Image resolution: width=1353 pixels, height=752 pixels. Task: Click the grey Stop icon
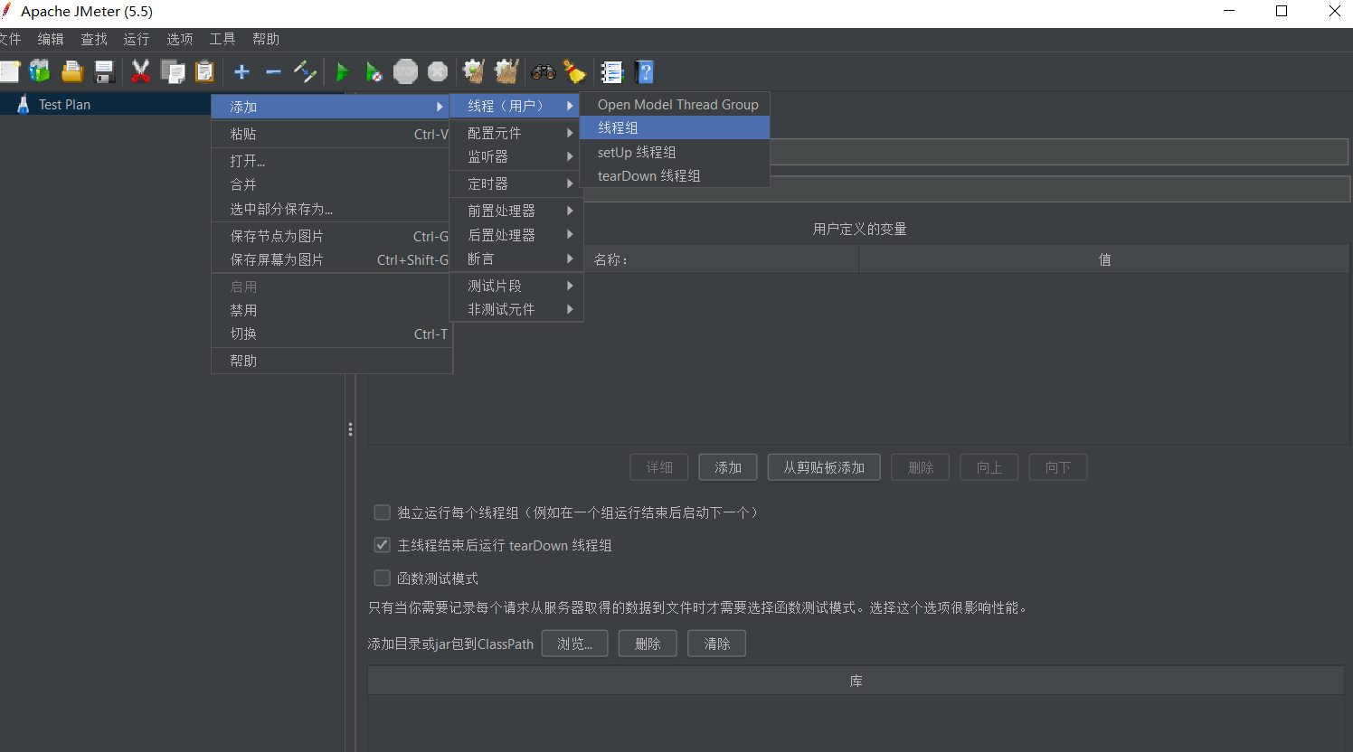tap(406, 71)
